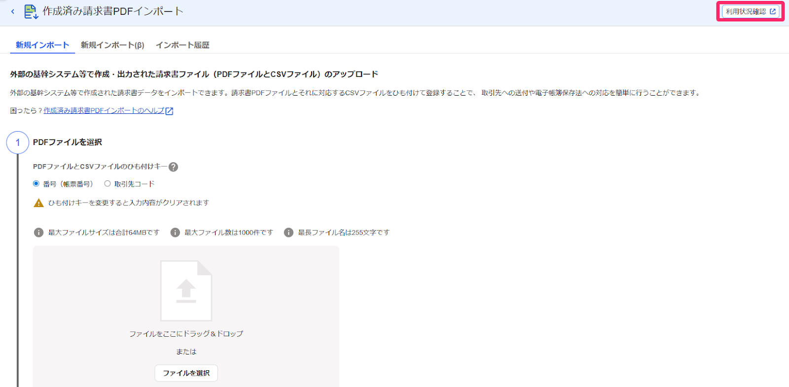
Task: Click PDFファイルを選択 step heading
Action: coord(68,142)
